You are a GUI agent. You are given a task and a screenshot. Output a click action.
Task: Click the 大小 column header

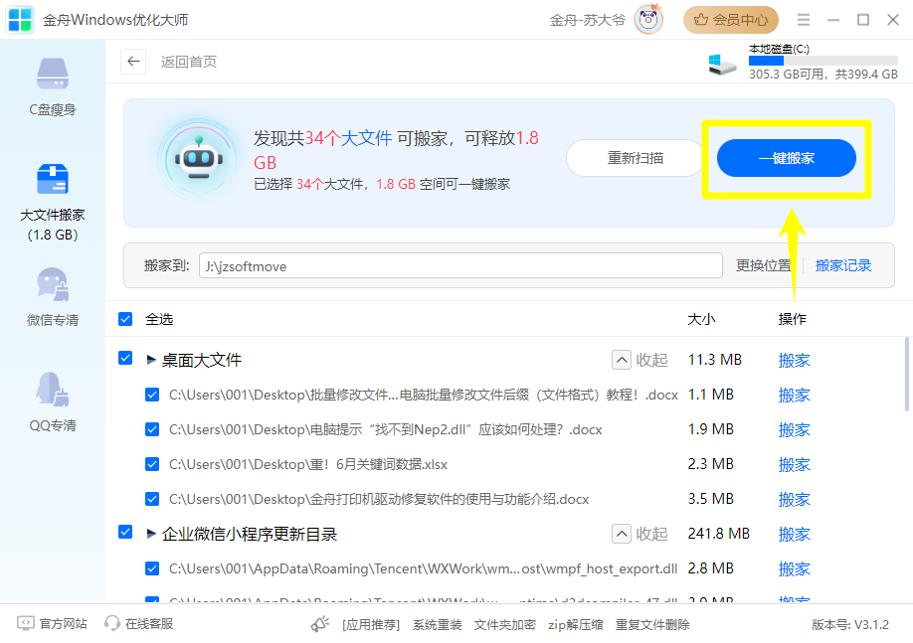pyautogui.click(x=701, y=319)
